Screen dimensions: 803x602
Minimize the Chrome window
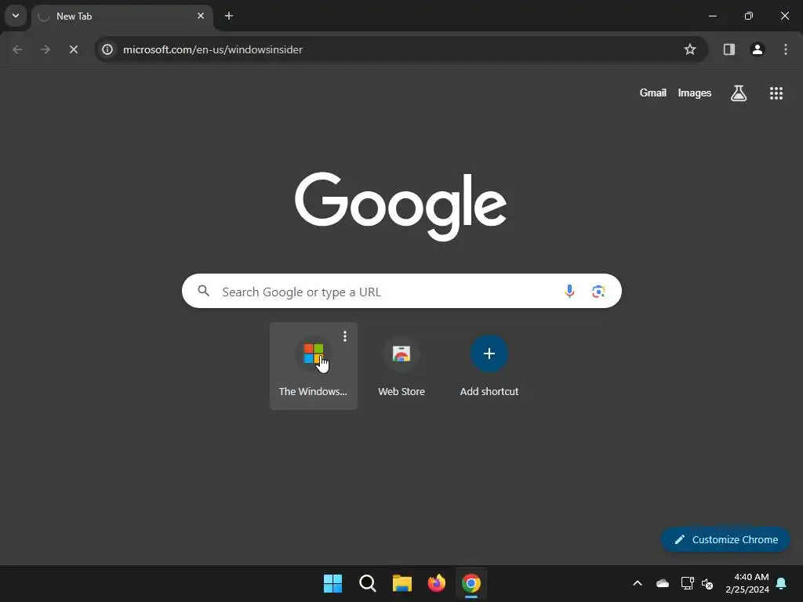[x=712, y=16]
